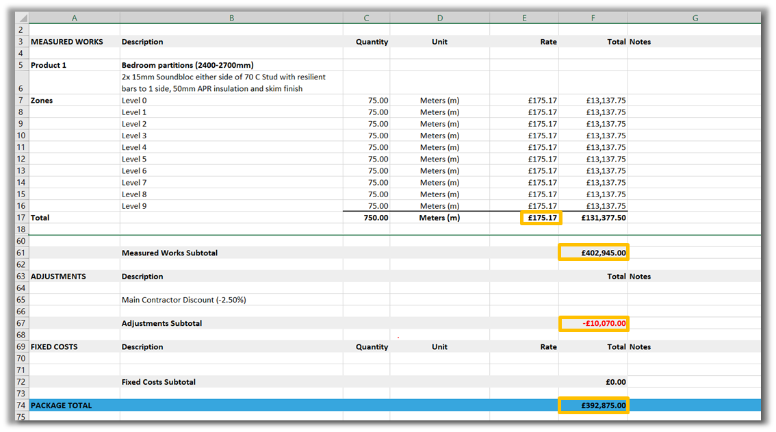Select the row 17 header

(21, 218)
